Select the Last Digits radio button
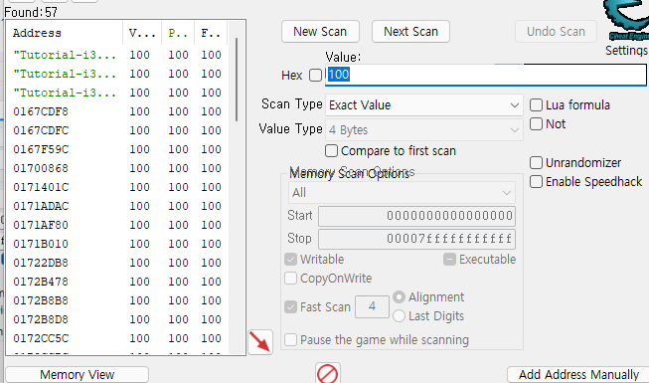Viewport: 649px width, 383px height. (399, 316)
